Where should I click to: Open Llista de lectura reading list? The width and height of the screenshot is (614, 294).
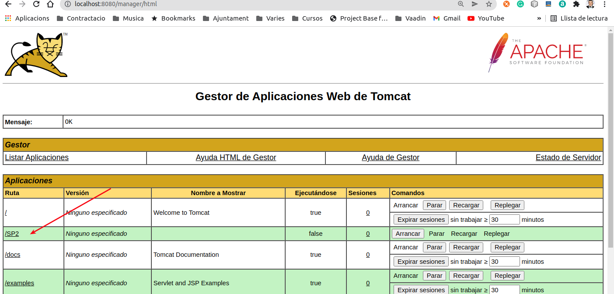tap(579, 18)
